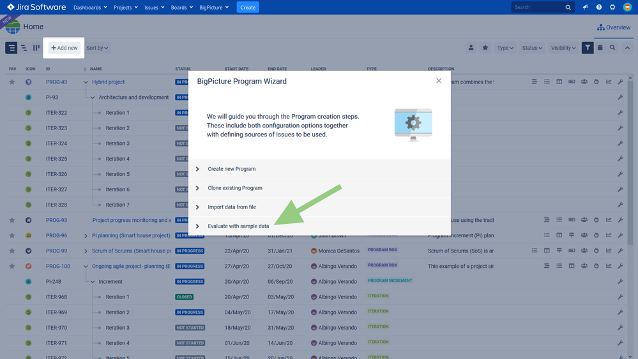Click the magnifier search icon in toolbar

pos(612,48)
